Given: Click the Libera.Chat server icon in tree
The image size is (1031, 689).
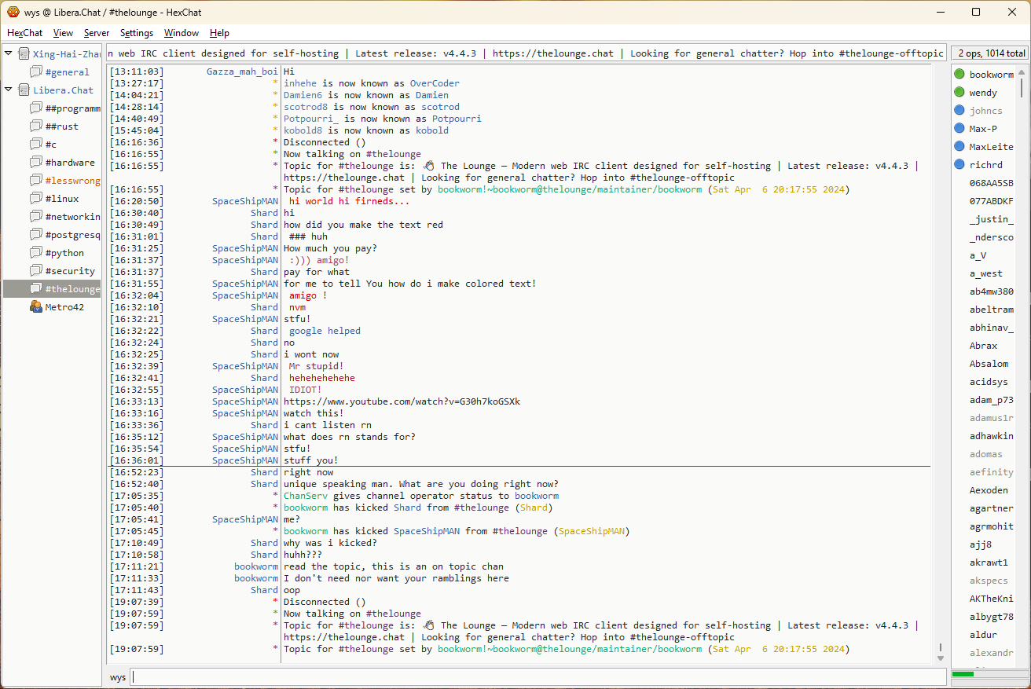Looking at the screenshot, I should click(x=24, y=90).
